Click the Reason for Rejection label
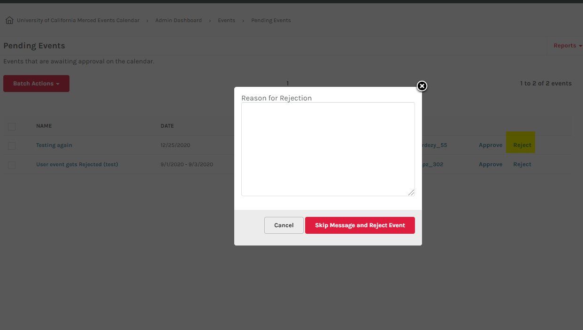 (x=276, y=98)
